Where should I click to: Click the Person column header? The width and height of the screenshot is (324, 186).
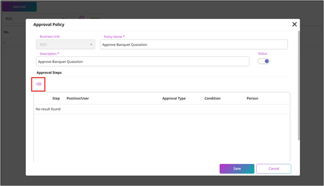pyautogui.click(x=252, y=98)
